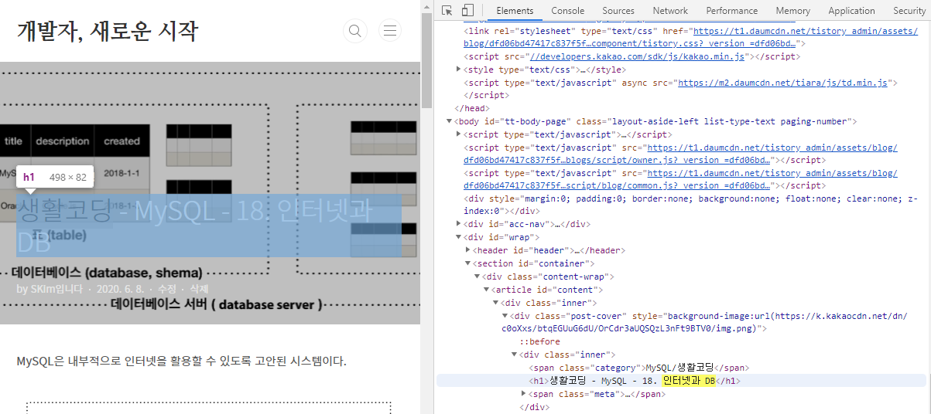Collapse the div content-wrap node
This screenshot has height=414, width=931.
tap(477, 277)
